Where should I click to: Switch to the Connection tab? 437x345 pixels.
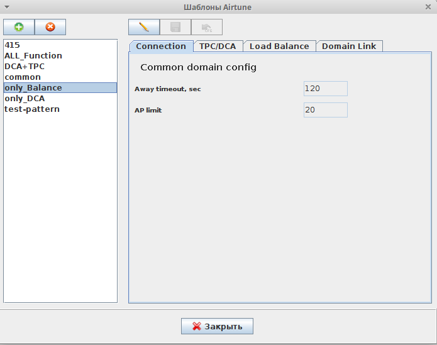click(x=161, y=47)
